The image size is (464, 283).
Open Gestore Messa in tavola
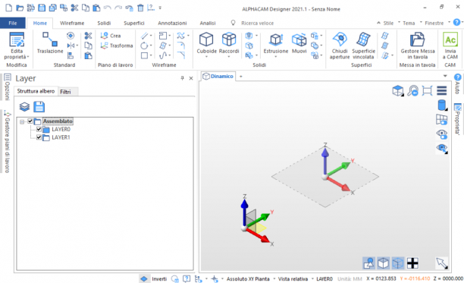[x=418, y=46]
